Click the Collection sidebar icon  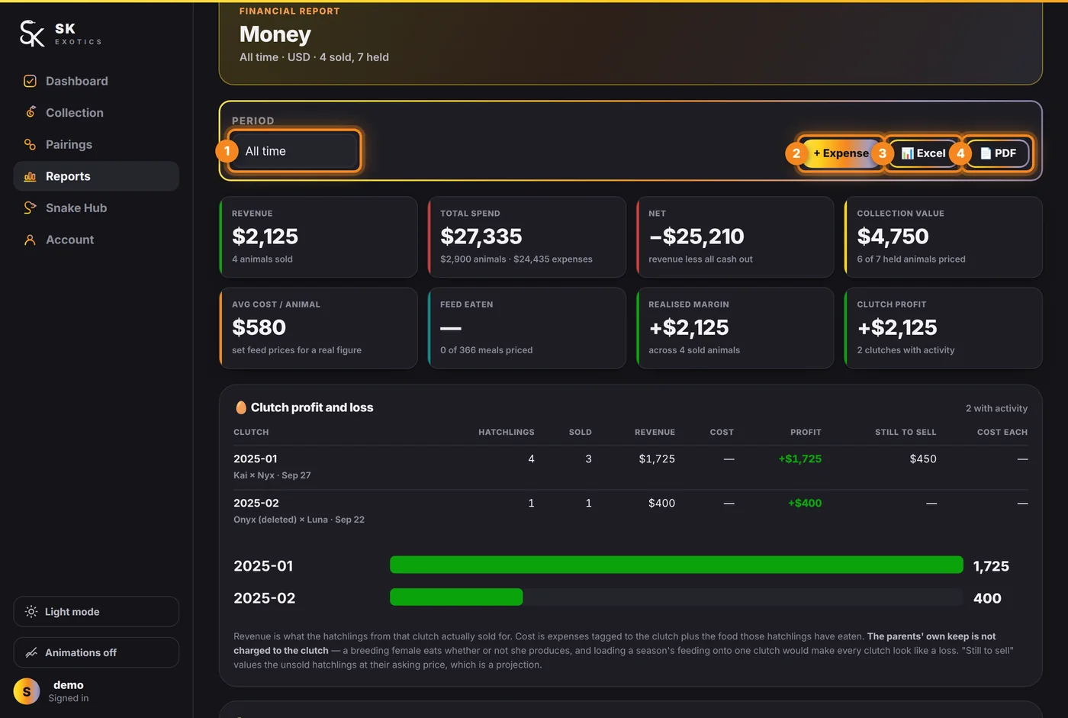point(31,112)
